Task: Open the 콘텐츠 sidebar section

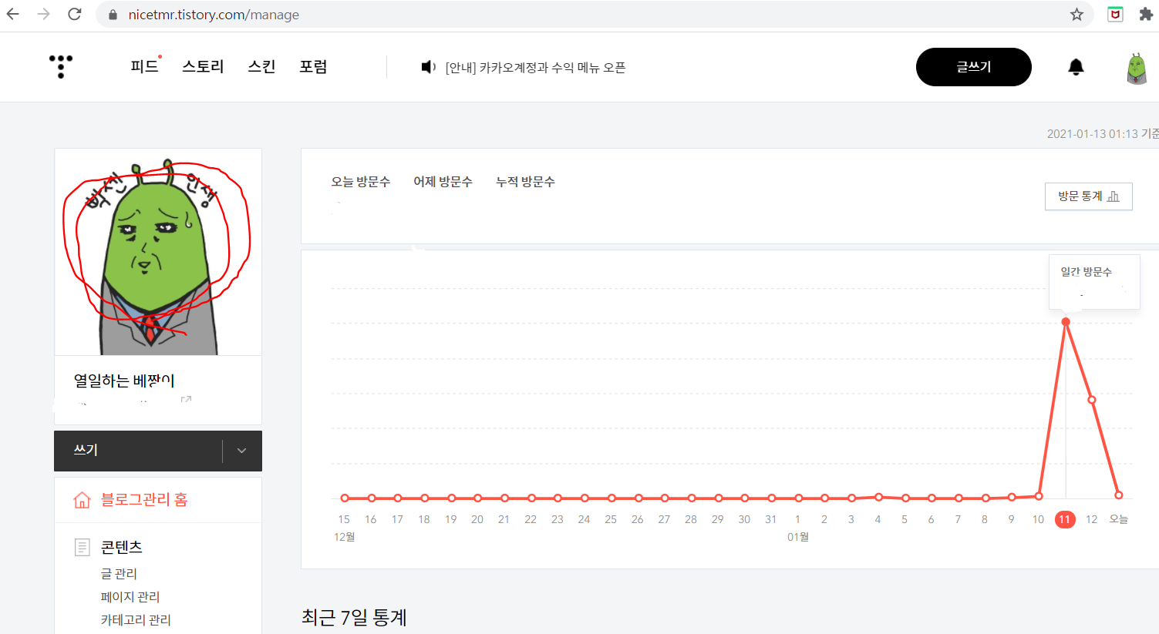Action: click(121, 547)
